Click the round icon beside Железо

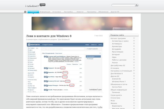pos(134,103)
